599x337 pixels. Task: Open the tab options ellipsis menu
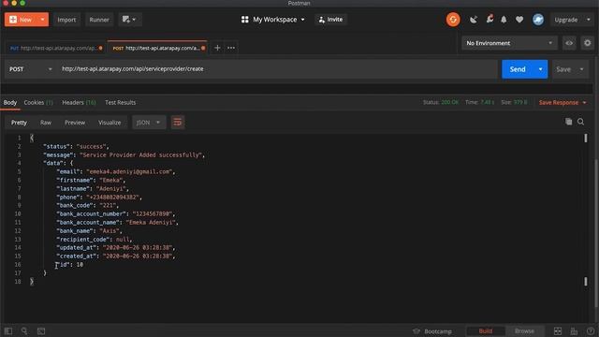pos(231,48)
